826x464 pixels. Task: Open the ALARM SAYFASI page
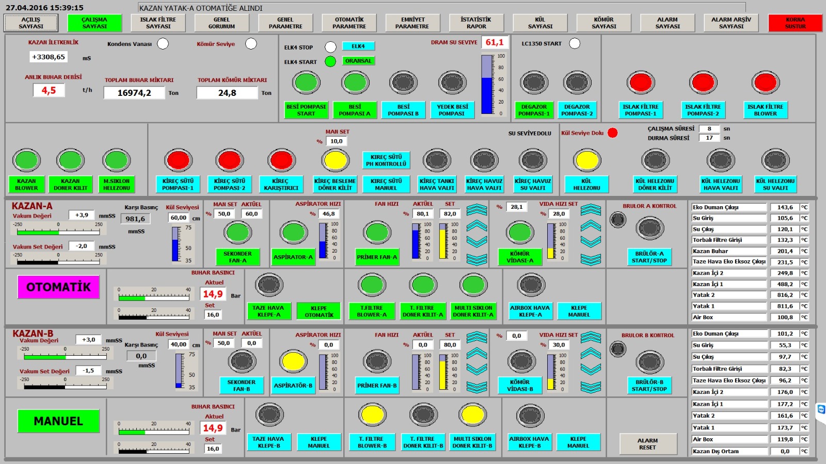668,23
